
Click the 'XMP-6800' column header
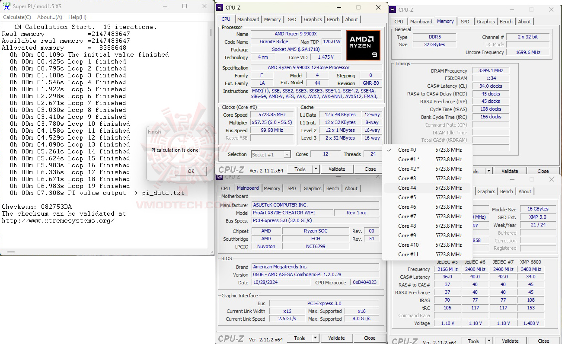click(530, 262)
